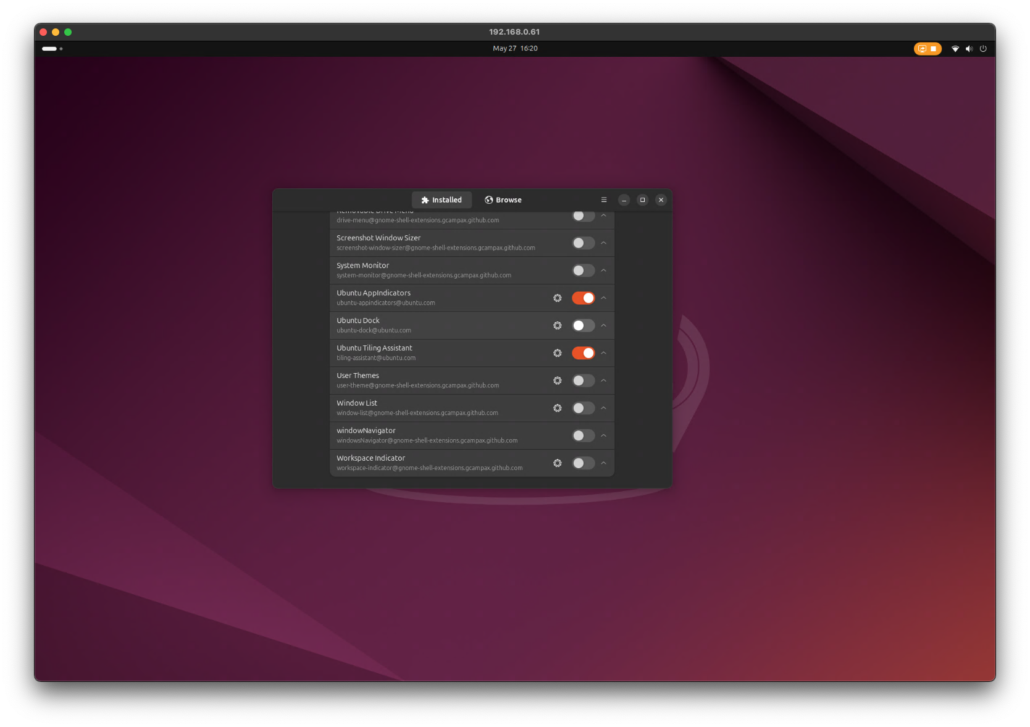Expand Window List row details
This screenshot has width=1030, height=727.
pos(603,408)
